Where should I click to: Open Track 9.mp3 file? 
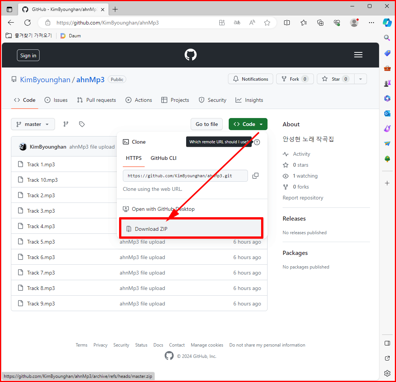pyautogui.click(x=41, y=304)
